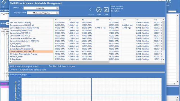Click the E1 column header
Image resolution: width=180 pixels, height=101 pixels.
point(56,20)
